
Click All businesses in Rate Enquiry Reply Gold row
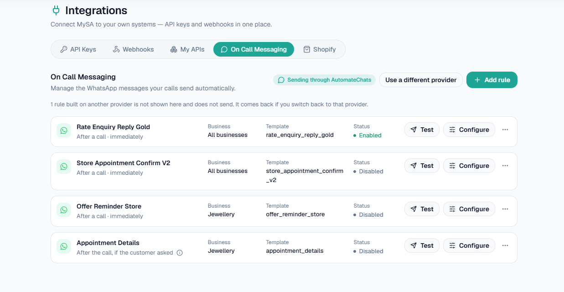pos(228,135)
